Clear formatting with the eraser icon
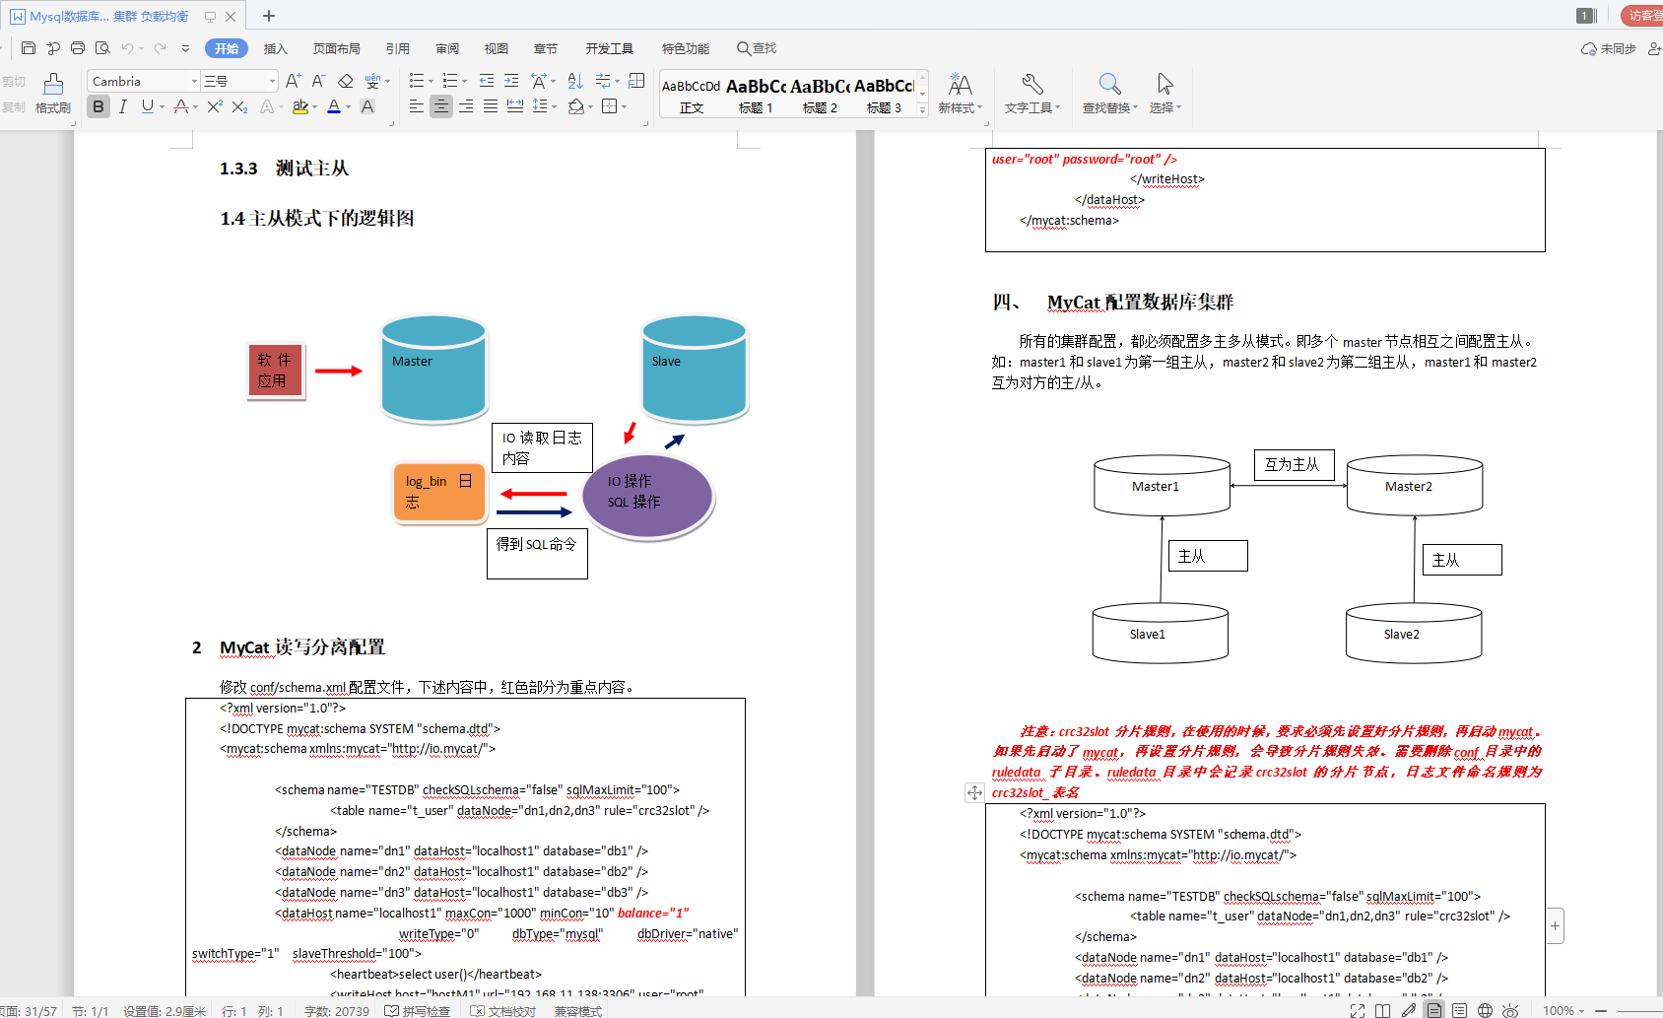Image resolution: width=1663 pixels, height=1018 pixels. point(345,81)
